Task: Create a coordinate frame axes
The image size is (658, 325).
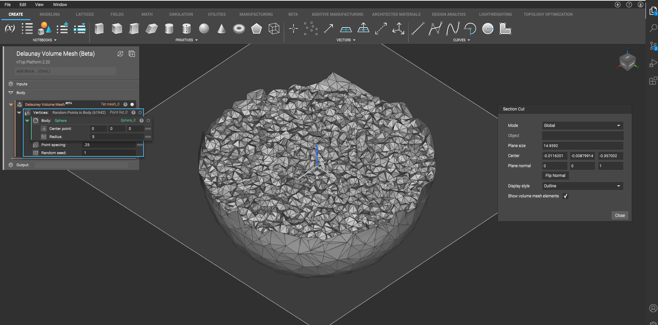Action: [x=398, y=29]
